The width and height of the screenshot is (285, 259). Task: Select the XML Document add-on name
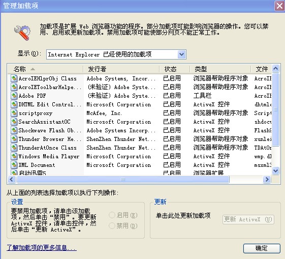(x=37, y=165)
